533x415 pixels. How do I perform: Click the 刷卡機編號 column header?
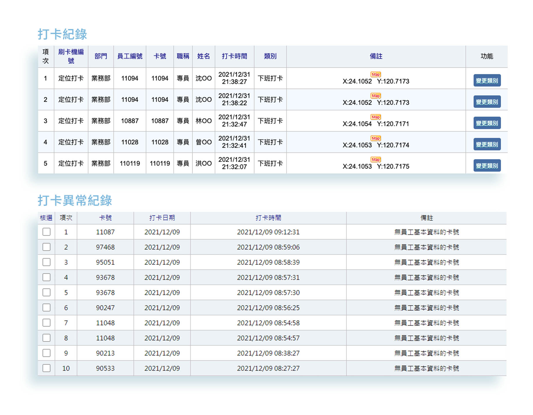pos(71,56)
